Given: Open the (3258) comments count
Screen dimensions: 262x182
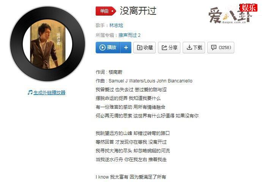Looking at the screenshot, I should (x=225, y=47).
